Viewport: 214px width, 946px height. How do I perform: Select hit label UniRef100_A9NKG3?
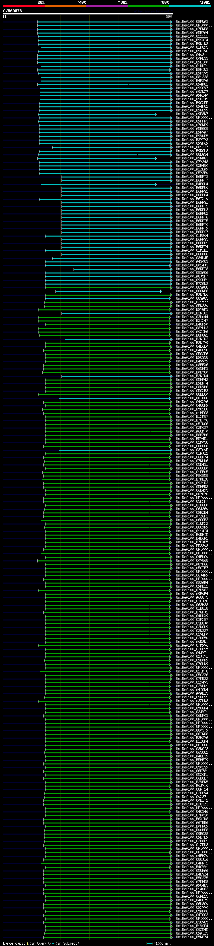click(192, 158)
